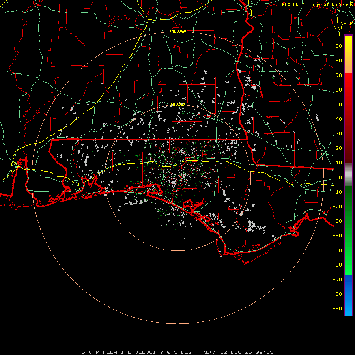355x355 pixels.
Task: Select the 30 value on the velocity scale
Action: click(x=339, y=134)
